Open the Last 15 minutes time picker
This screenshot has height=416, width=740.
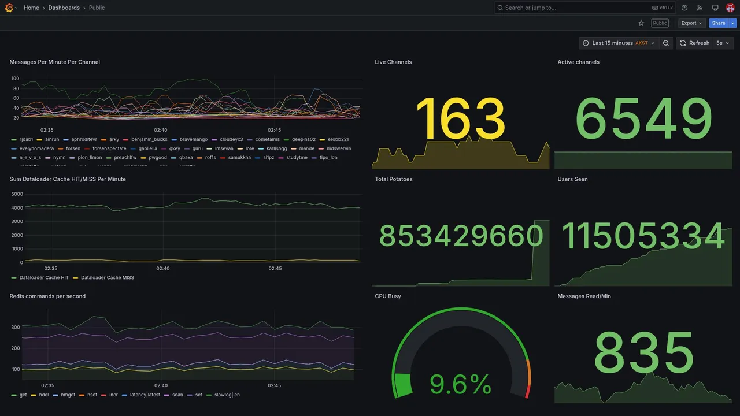point(619,43)
